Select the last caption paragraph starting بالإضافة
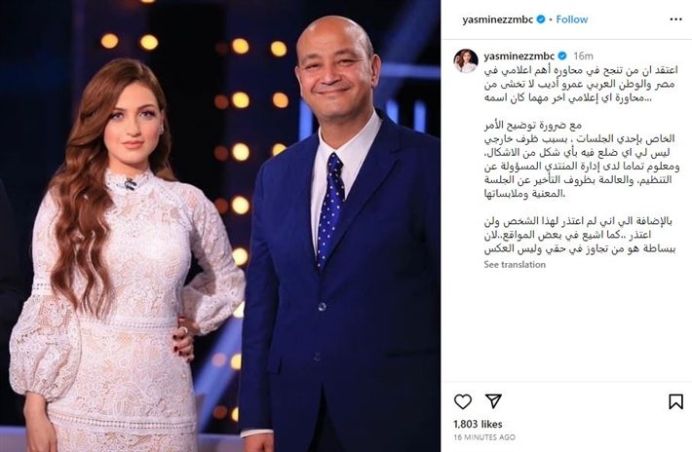The height and width of the screenshot is (452, 692). [x=580, y=235]
